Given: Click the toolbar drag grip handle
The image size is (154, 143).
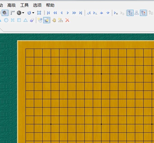Looking at the screenshot, I should pyautogui.click(x=44, y=13).
